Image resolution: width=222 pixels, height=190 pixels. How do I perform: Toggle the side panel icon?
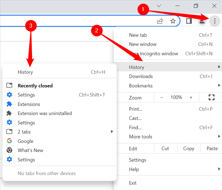coord(189,21)
